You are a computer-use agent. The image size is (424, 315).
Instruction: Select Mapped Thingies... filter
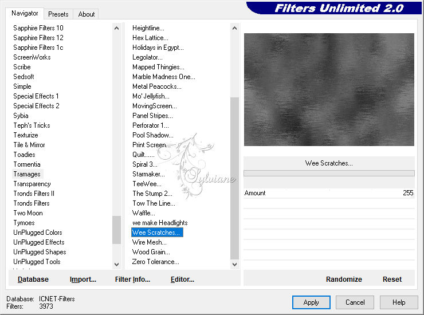click(158, 67)
